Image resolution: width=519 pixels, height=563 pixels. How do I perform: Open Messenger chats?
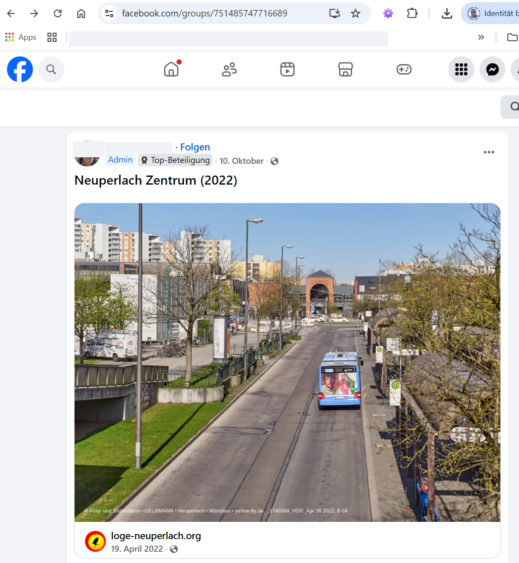click(492, 69)
